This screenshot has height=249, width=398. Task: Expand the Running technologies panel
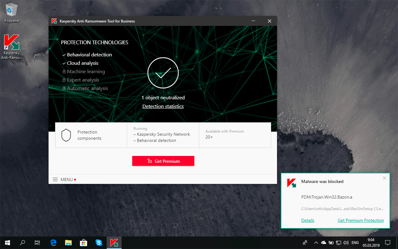tap(163, 135)
